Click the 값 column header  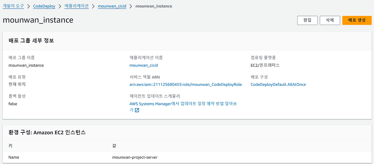click(114, 145)
